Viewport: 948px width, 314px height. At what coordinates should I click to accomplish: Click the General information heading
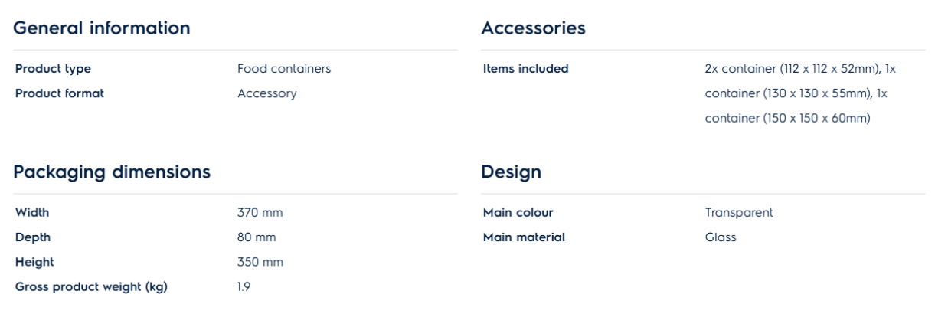(x=103, y=29)
